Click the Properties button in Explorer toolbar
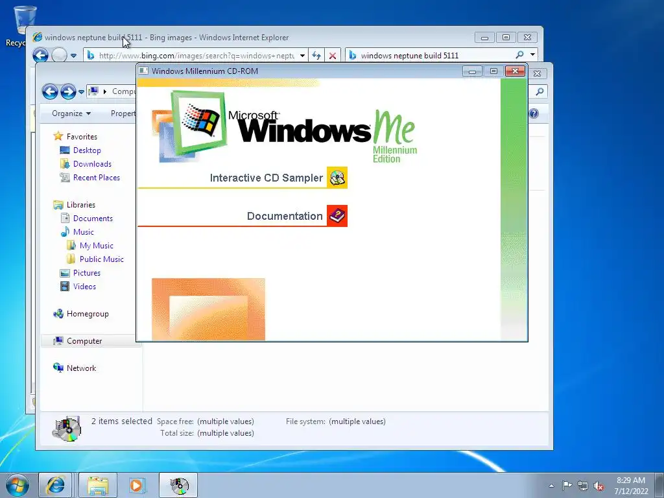664x498 pixels. coord(123,113)
